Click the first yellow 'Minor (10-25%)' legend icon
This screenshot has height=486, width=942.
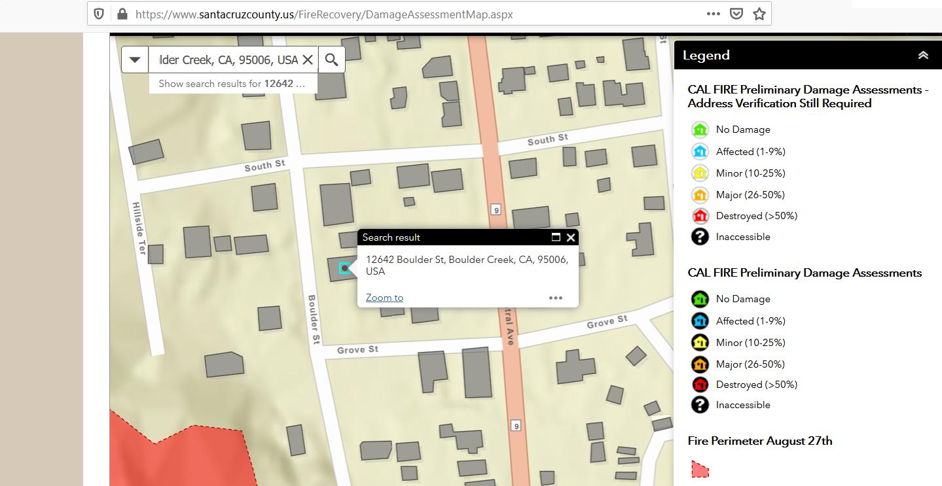(700, 173)
